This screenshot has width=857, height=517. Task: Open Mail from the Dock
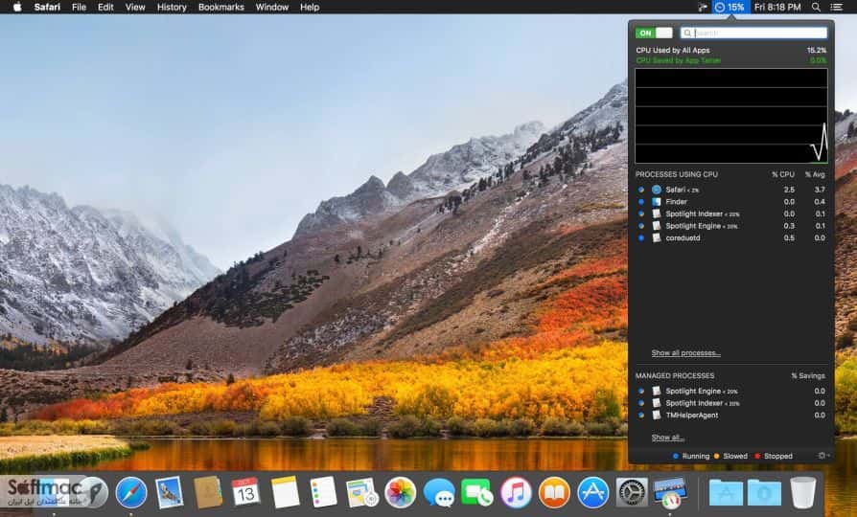169,492
